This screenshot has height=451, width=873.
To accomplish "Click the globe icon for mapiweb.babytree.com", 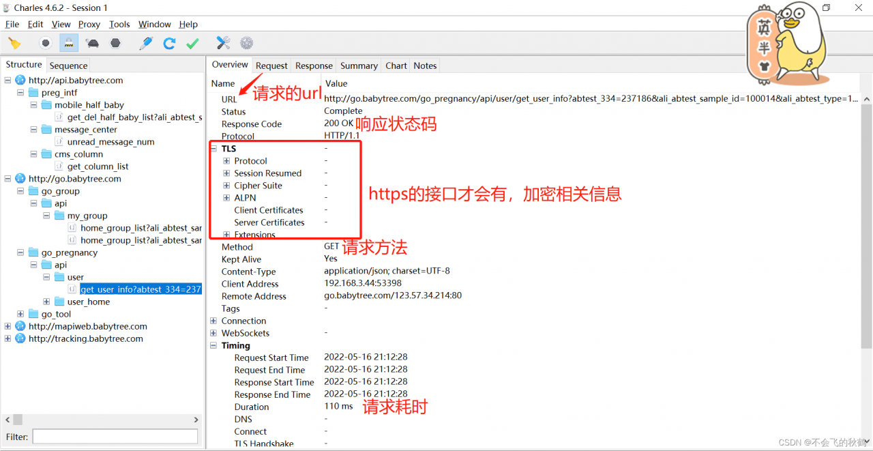I will click(20, 326).
